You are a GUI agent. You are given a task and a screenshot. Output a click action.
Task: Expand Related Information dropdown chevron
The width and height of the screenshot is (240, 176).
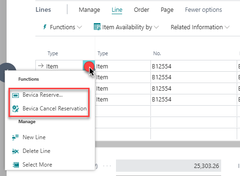click(227, 27)
